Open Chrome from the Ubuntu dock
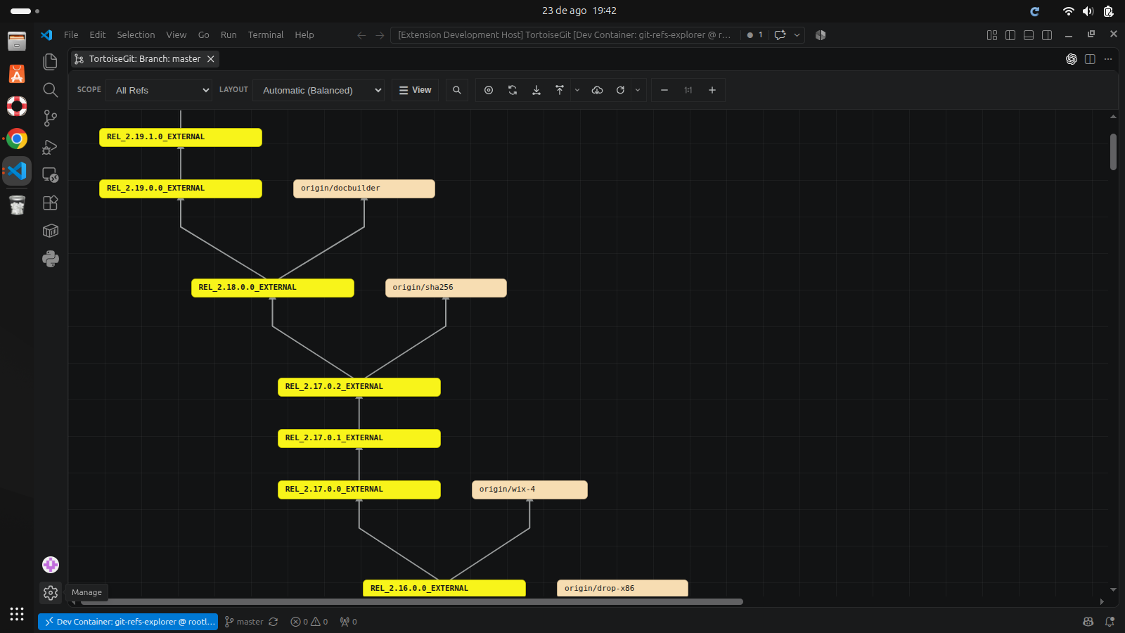Image resolution: width=1125 pixels, height=633 pixels. (17, 139)
